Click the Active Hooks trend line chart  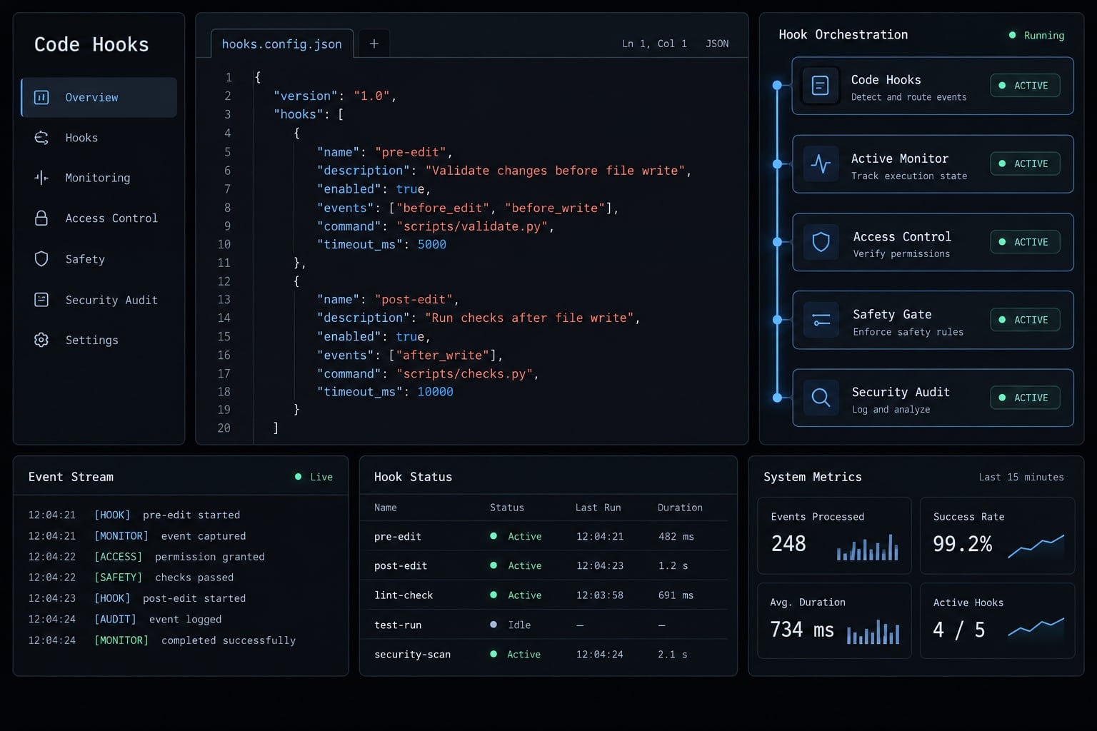point(1036,627)
